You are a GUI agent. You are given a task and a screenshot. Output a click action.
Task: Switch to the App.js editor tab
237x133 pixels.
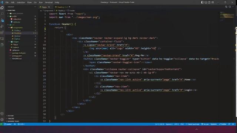tap(45, 7)
